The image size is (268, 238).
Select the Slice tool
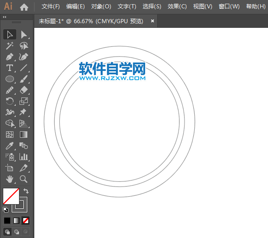24,168
